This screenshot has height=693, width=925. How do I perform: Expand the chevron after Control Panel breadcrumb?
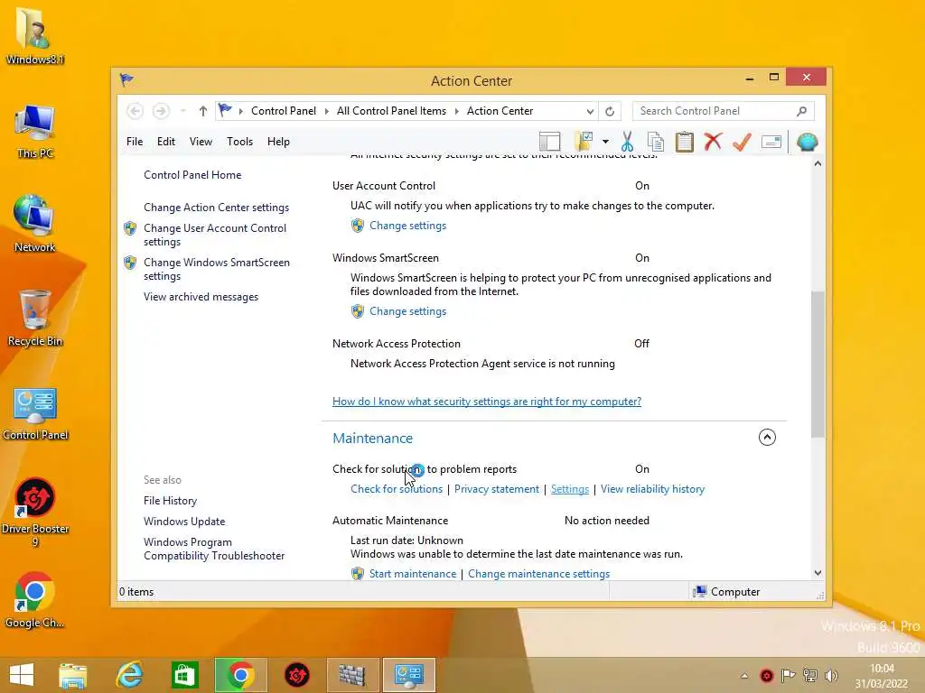(x=327, y=111)
